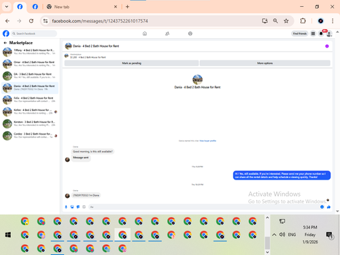The width and height of the screenshot is (340, 255).
Task: Click the install app icon in the address bar
Action: [265, 21]
